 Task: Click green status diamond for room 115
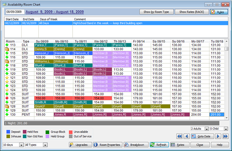(7, 53)
